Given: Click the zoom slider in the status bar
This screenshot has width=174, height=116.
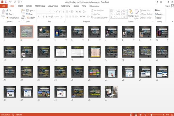Looking at the screenshot, I should tap(156, 115).
